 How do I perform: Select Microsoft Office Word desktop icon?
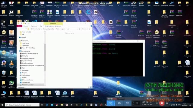click(x=11, y=54)
